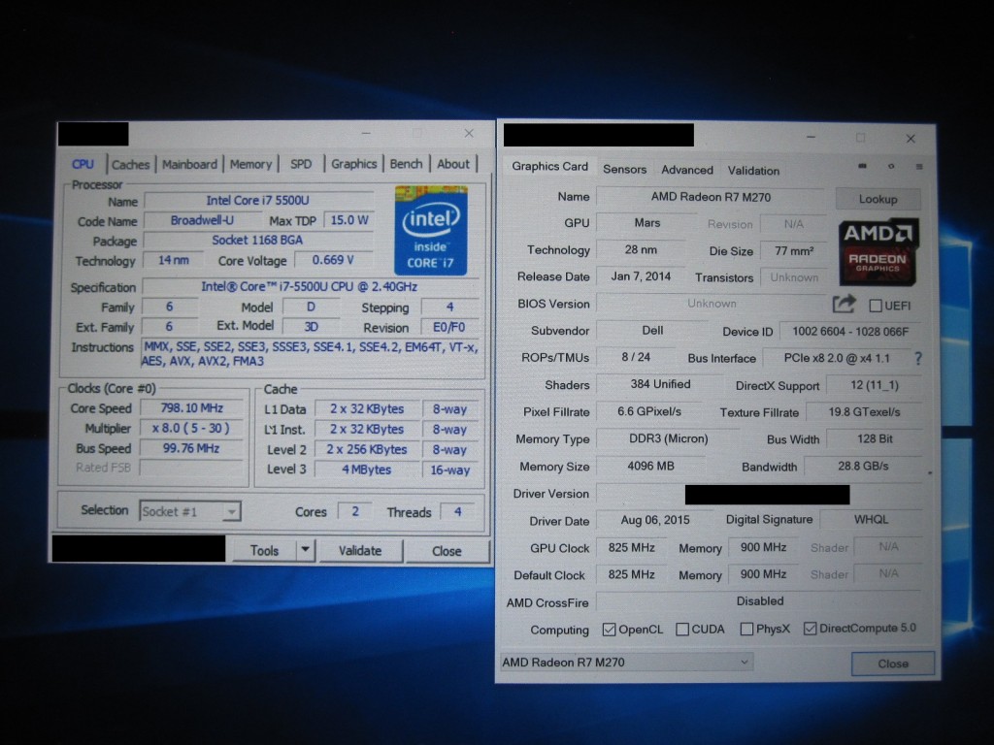Viewport: 994px width, 745px height.
Task: Click the Lookup button in GPU-Z
Action: pos(878,200)
